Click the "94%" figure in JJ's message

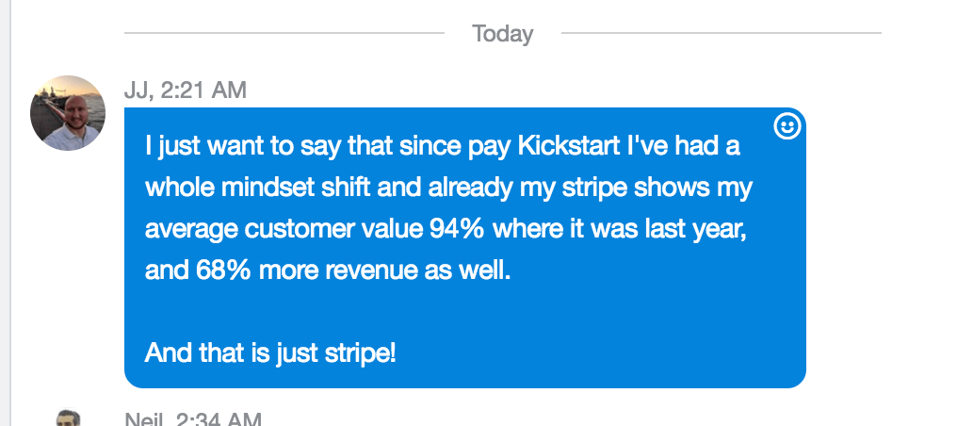[x=457, y=229]
